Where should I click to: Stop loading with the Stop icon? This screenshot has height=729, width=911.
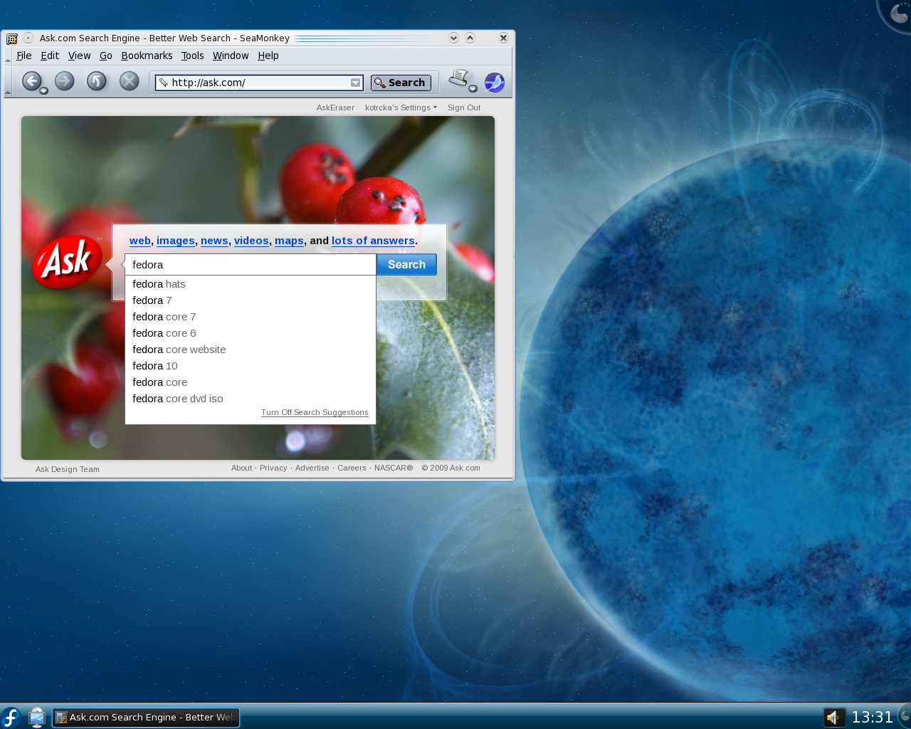tap(129, 81)
